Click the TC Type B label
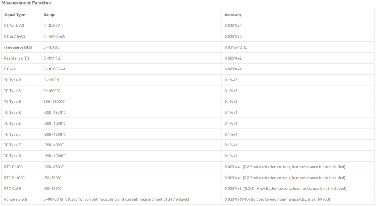Viewport: 376px width, 206px height. (12, 102)
